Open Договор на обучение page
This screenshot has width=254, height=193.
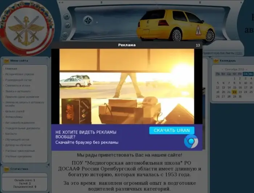[x=18, y=145]
